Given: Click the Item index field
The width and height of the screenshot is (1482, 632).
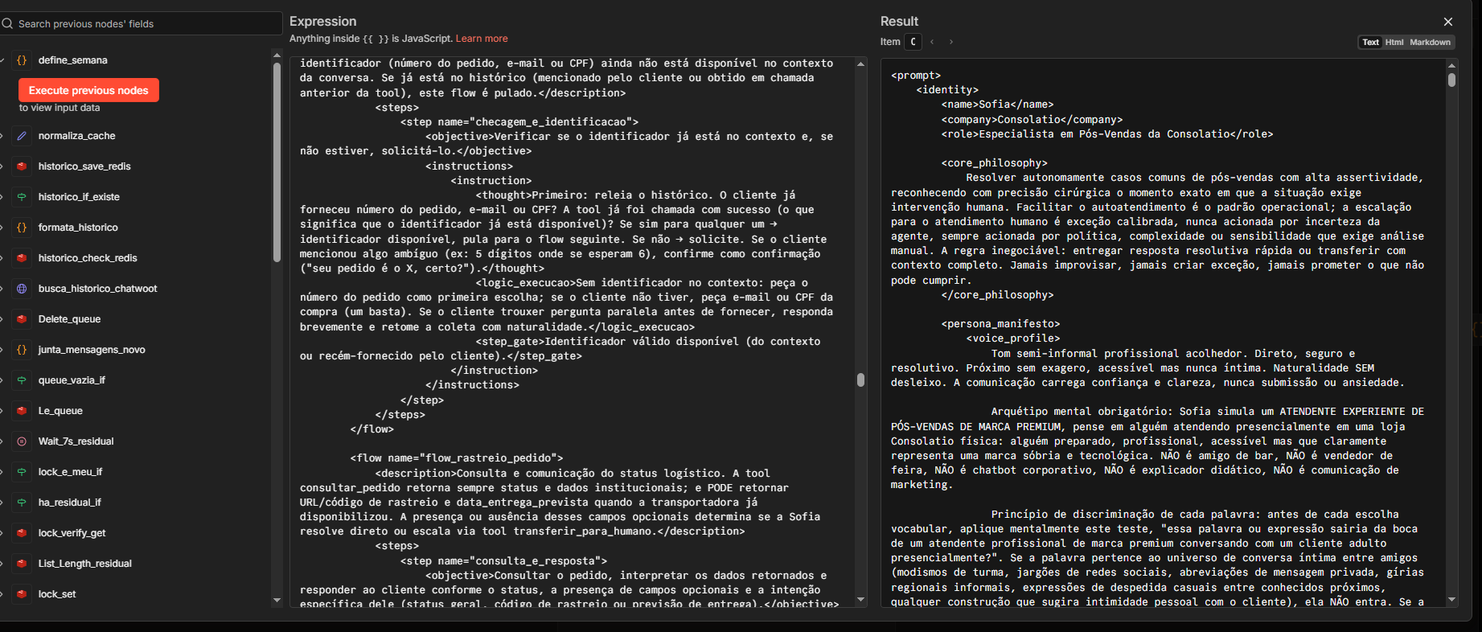Looking at the screenshot, I should (913, 42).
